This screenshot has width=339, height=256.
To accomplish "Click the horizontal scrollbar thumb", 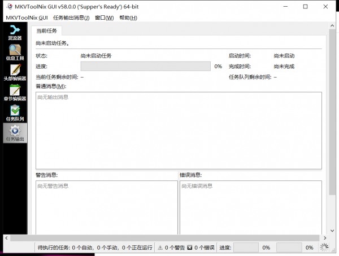I will click(165, 238).
